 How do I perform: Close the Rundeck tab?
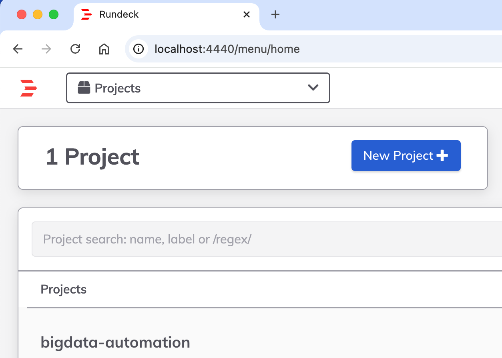pyautogui.click(x=247, y=14)
